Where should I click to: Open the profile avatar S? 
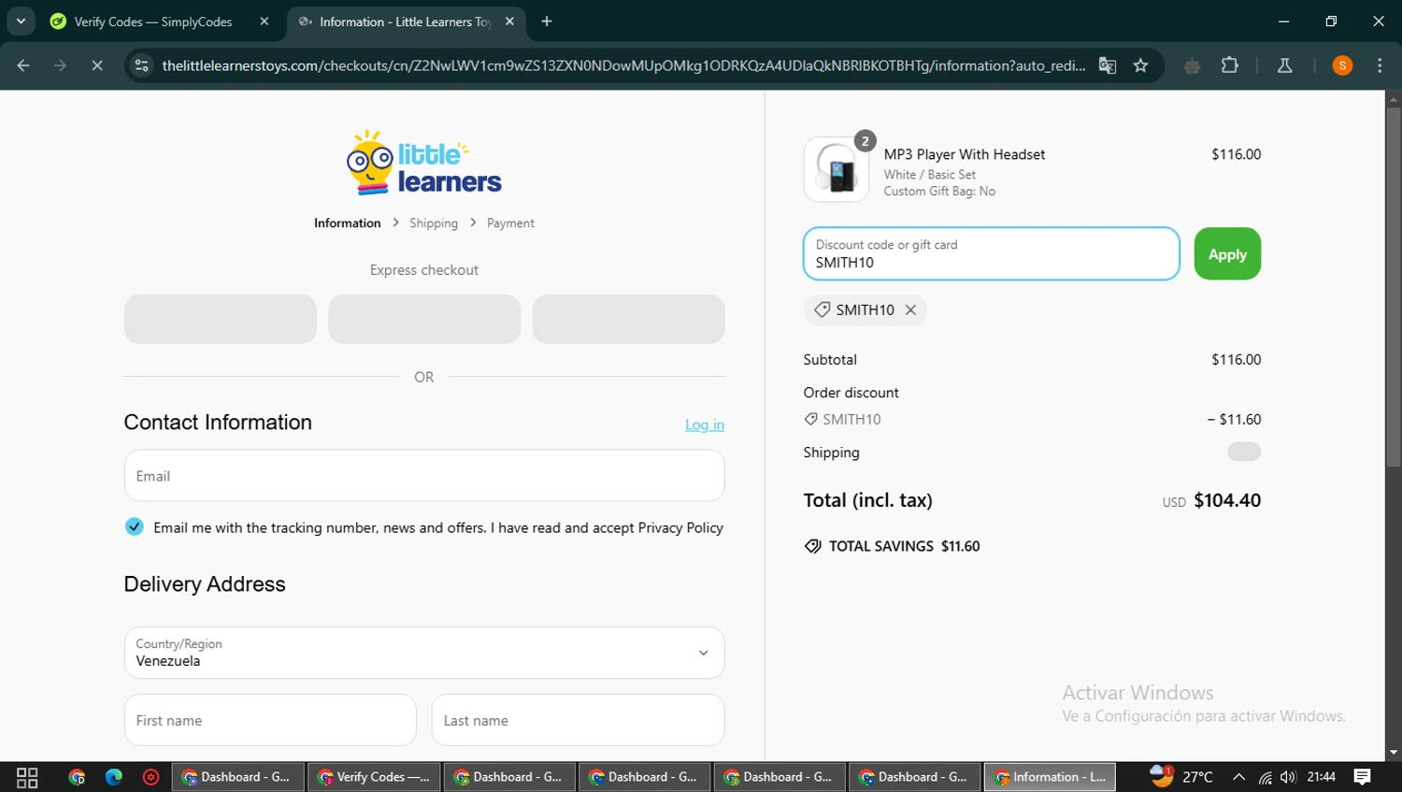click(1342, 65)
